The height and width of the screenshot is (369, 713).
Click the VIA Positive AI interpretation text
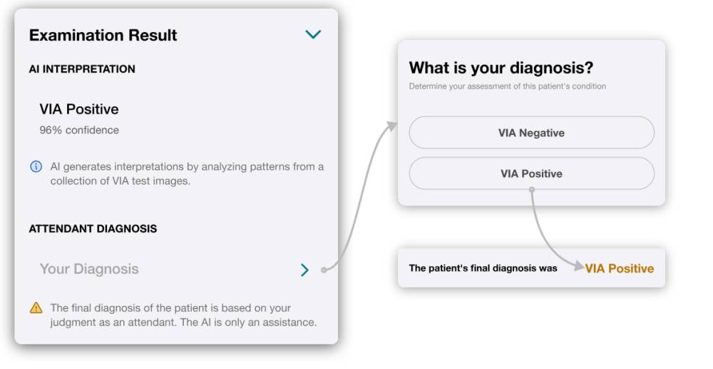[79, 109]
